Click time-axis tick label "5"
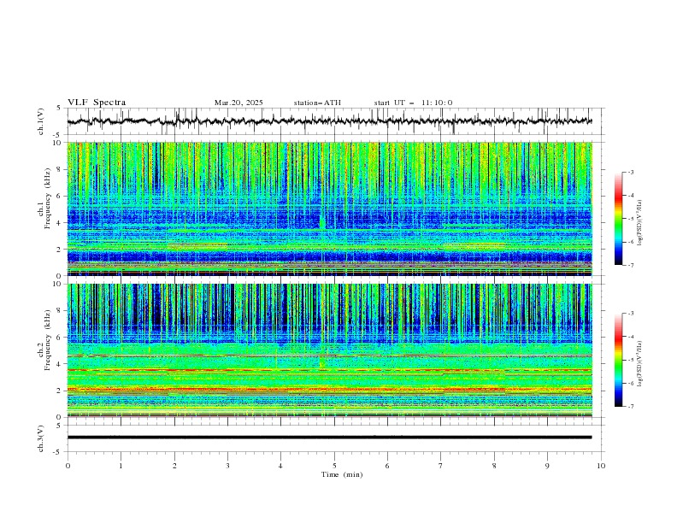Viewport: 677px width, 523px height. [x=334, y=466]
